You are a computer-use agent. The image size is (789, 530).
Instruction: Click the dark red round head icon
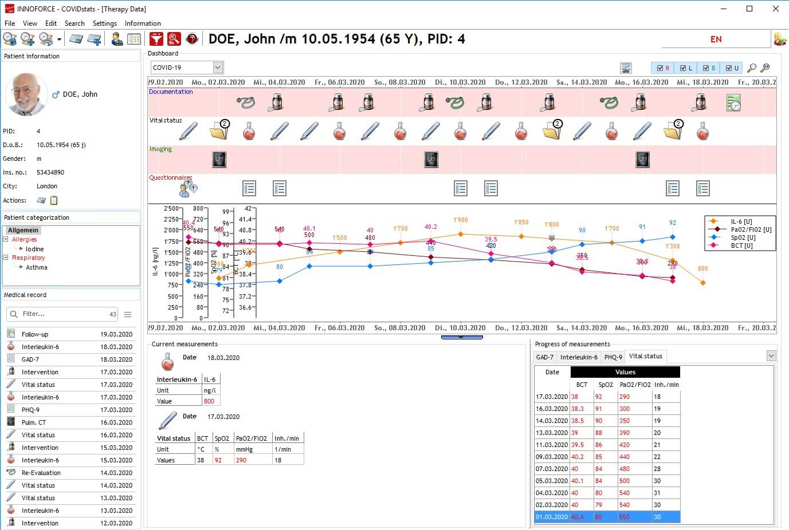pos(192,39)
